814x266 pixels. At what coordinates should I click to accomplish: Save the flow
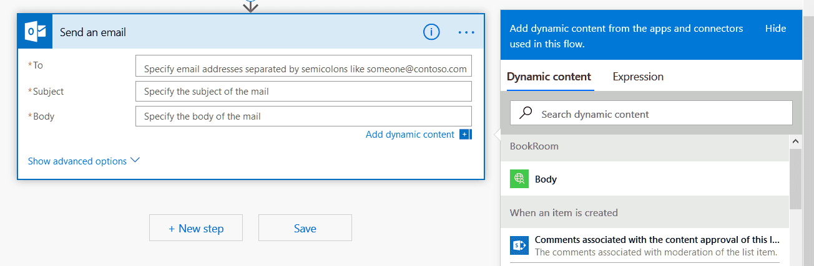click(x=305, y=228)
